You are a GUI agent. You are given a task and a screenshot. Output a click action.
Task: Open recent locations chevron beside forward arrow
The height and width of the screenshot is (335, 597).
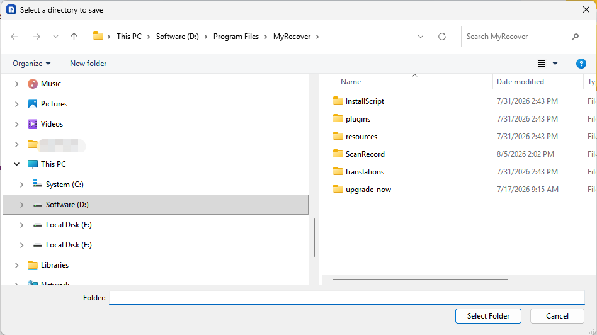(55, 37)
